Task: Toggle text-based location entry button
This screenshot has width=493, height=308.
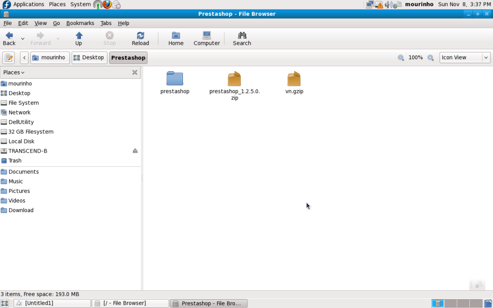Action: 9,58
